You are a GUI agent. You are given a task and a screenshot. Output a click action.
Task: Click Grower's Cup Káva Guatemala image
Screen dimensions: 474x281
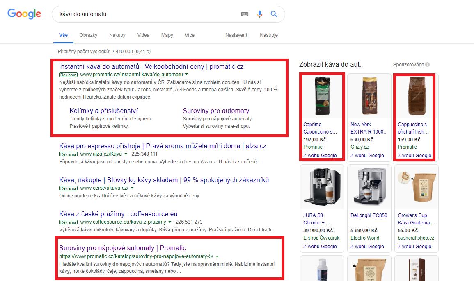click(417, 187)
